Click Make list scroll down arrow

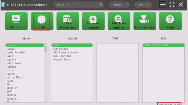45,101
